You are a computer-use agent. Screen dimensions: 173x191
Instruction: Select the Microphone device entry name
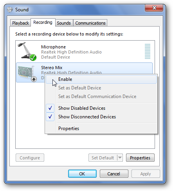coord(53,47)
